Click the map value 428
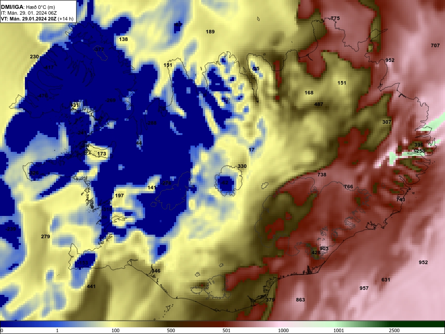 click(x=316, y=253)
